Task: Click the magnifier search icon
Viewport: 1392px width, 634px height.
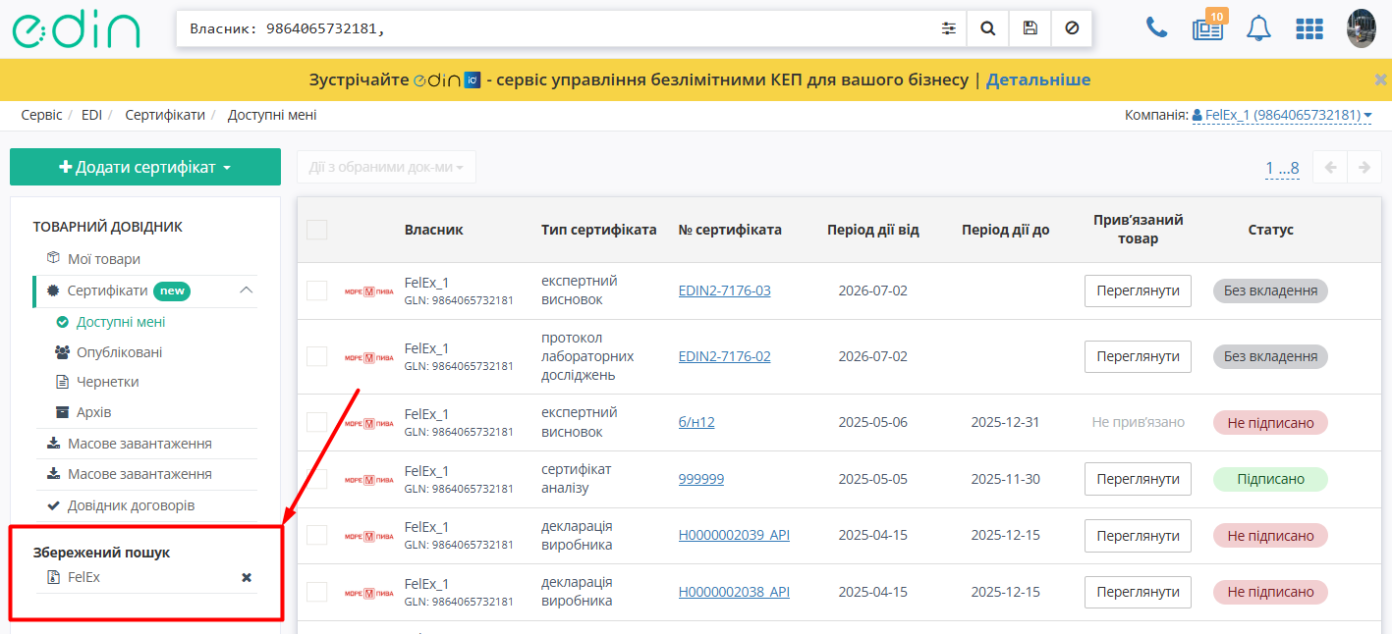Action: [988, 28]
